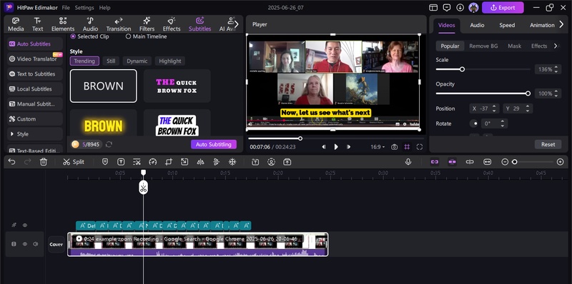Open the Audio library panel
The width and height of the screenshot is (572, 284).
click(x=90, y=24)
